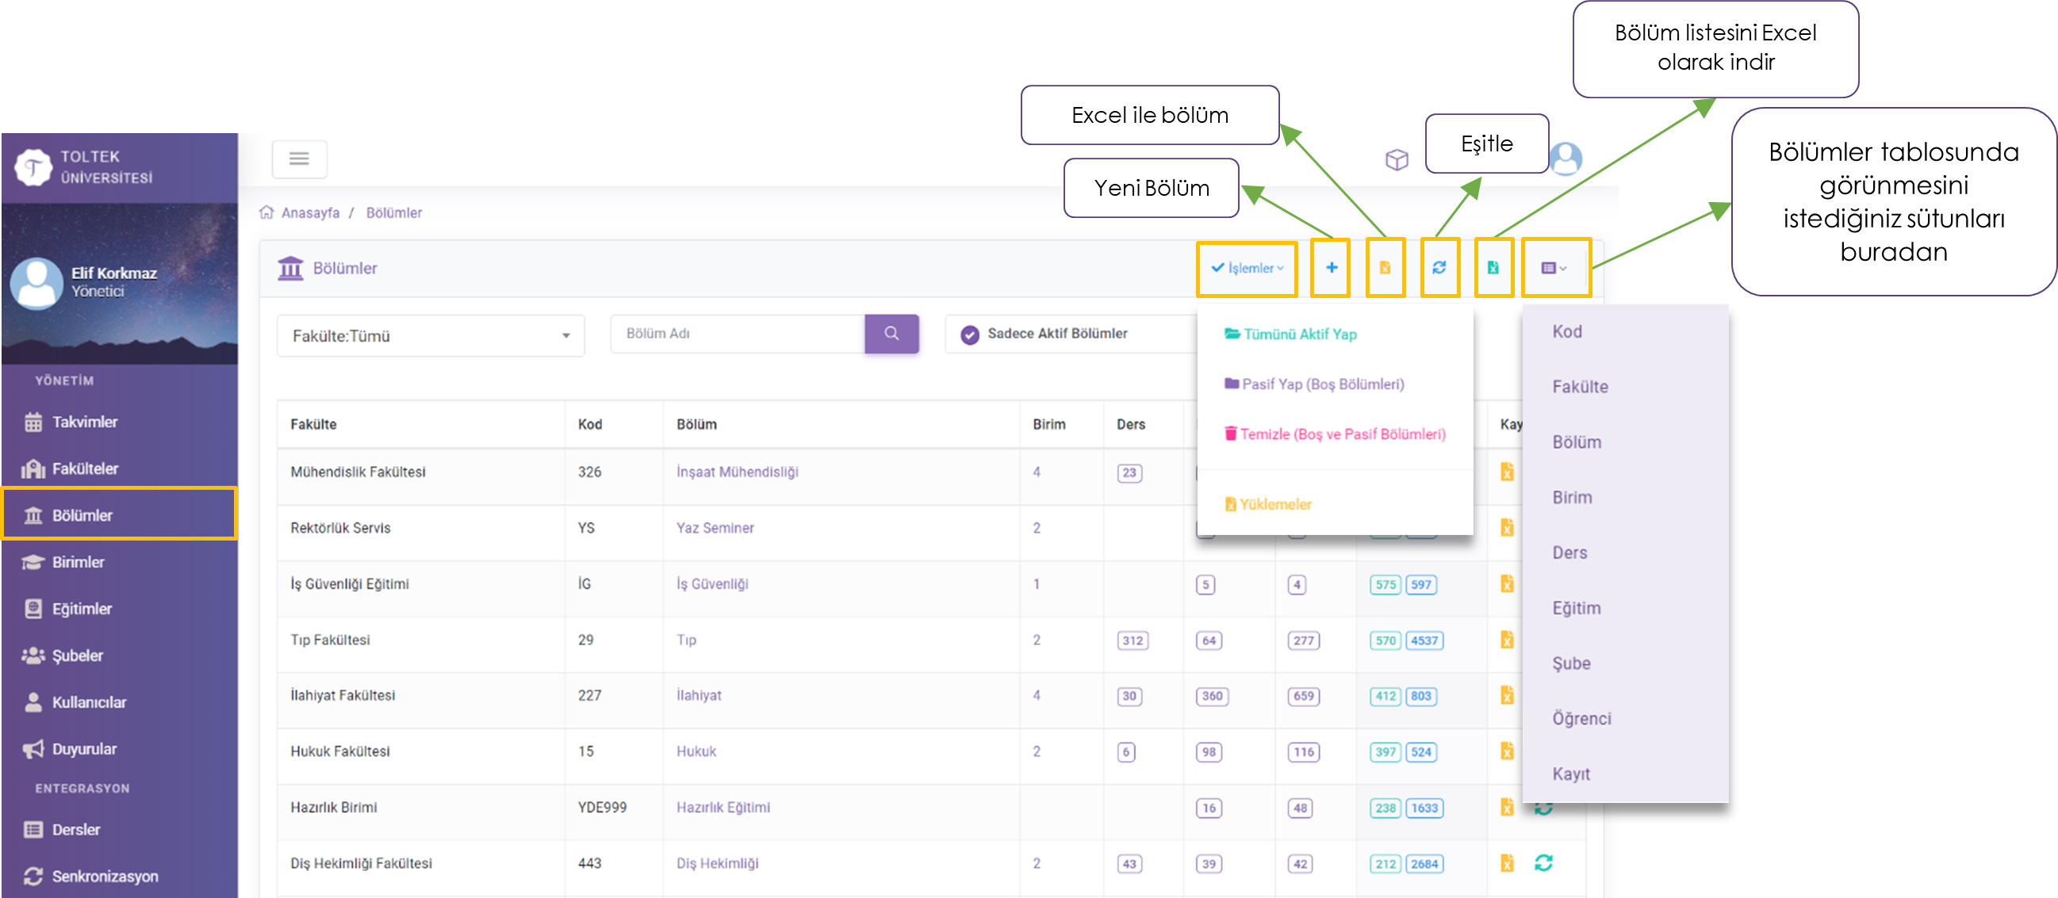
Task: Click the plus icon for Yeni Bölüm
Action: [1331, 267]
